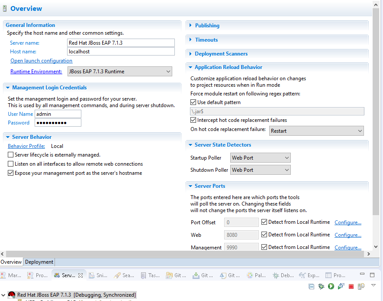
Task: Enable Listen on all interfaces checkbox
Action: pyautogui.click(x=10, y=164)
